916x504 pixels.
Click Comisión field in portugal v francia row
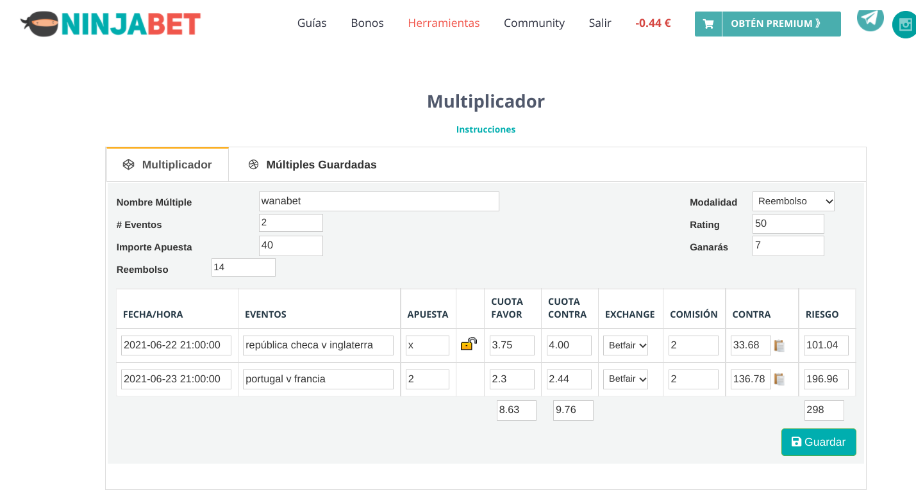point(694,379)
